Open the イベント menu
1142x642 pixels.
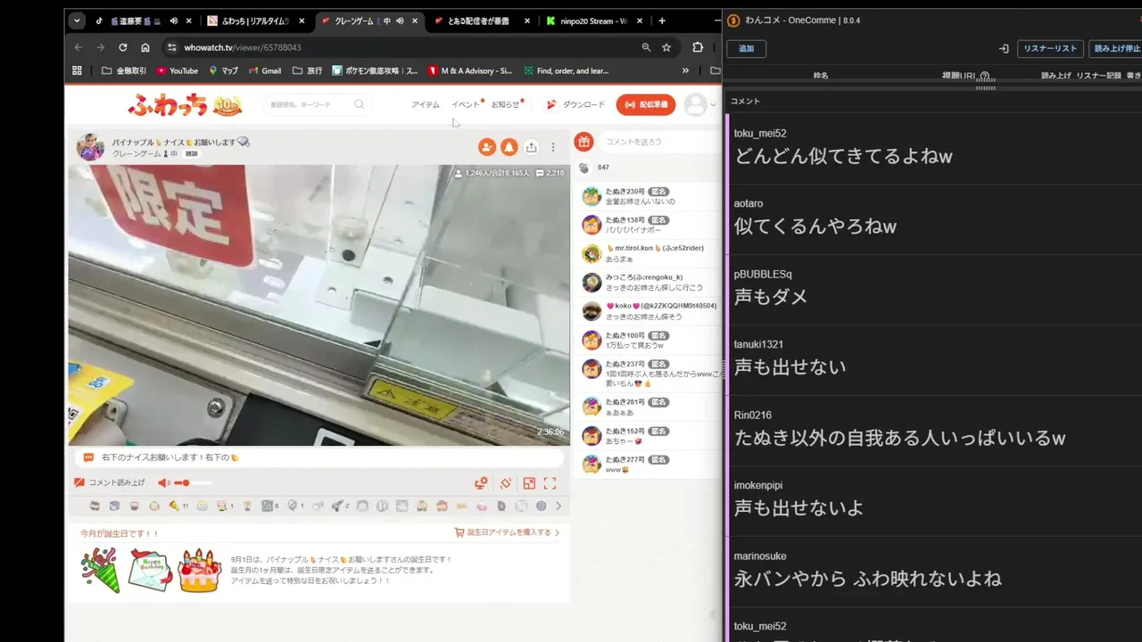click(466, 104)
